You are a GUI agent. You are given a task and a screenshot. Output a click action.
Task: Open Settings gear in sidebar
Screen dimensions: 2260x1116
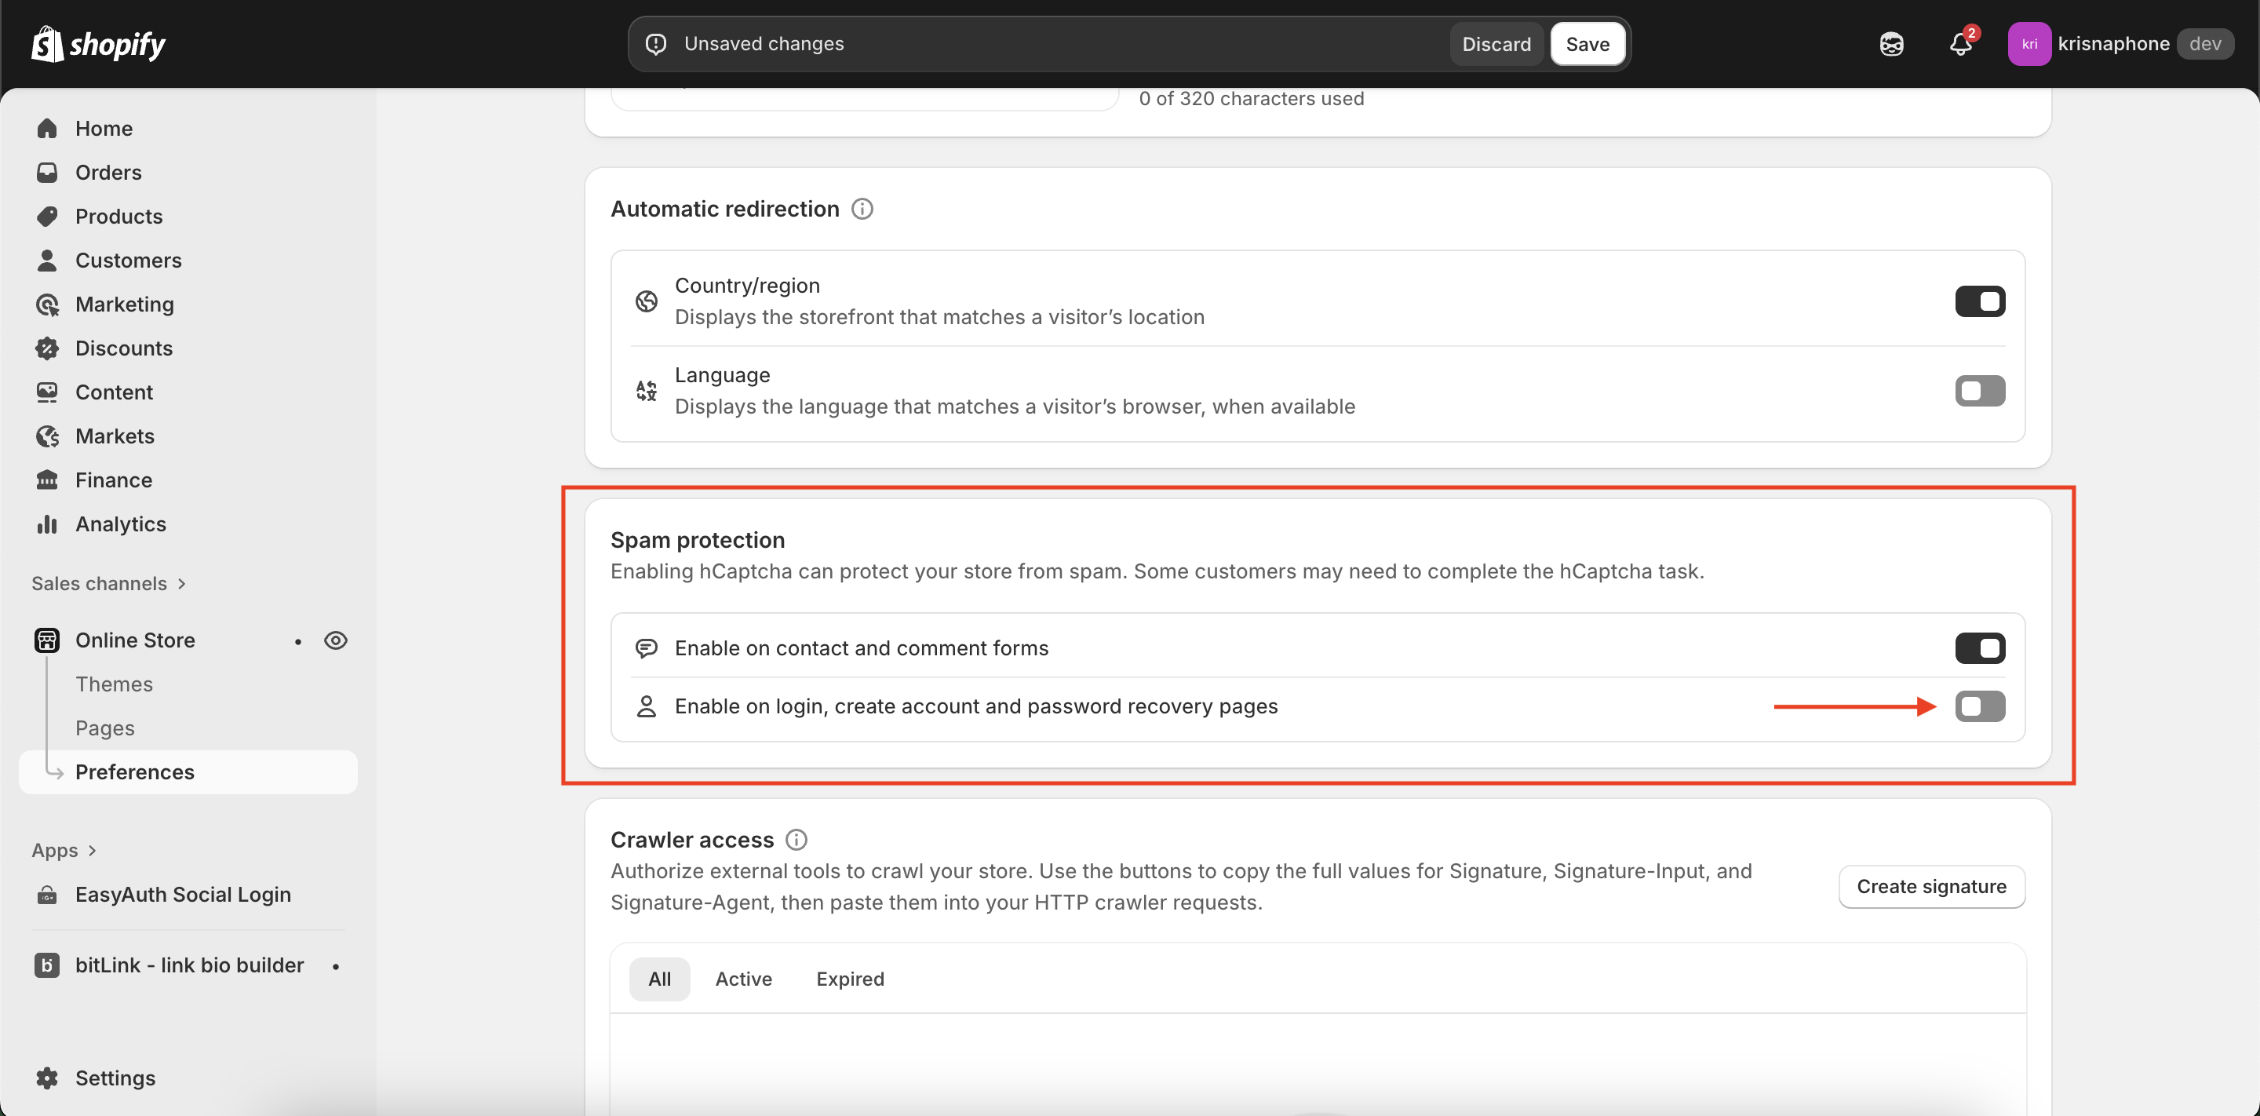(47, 1078)
